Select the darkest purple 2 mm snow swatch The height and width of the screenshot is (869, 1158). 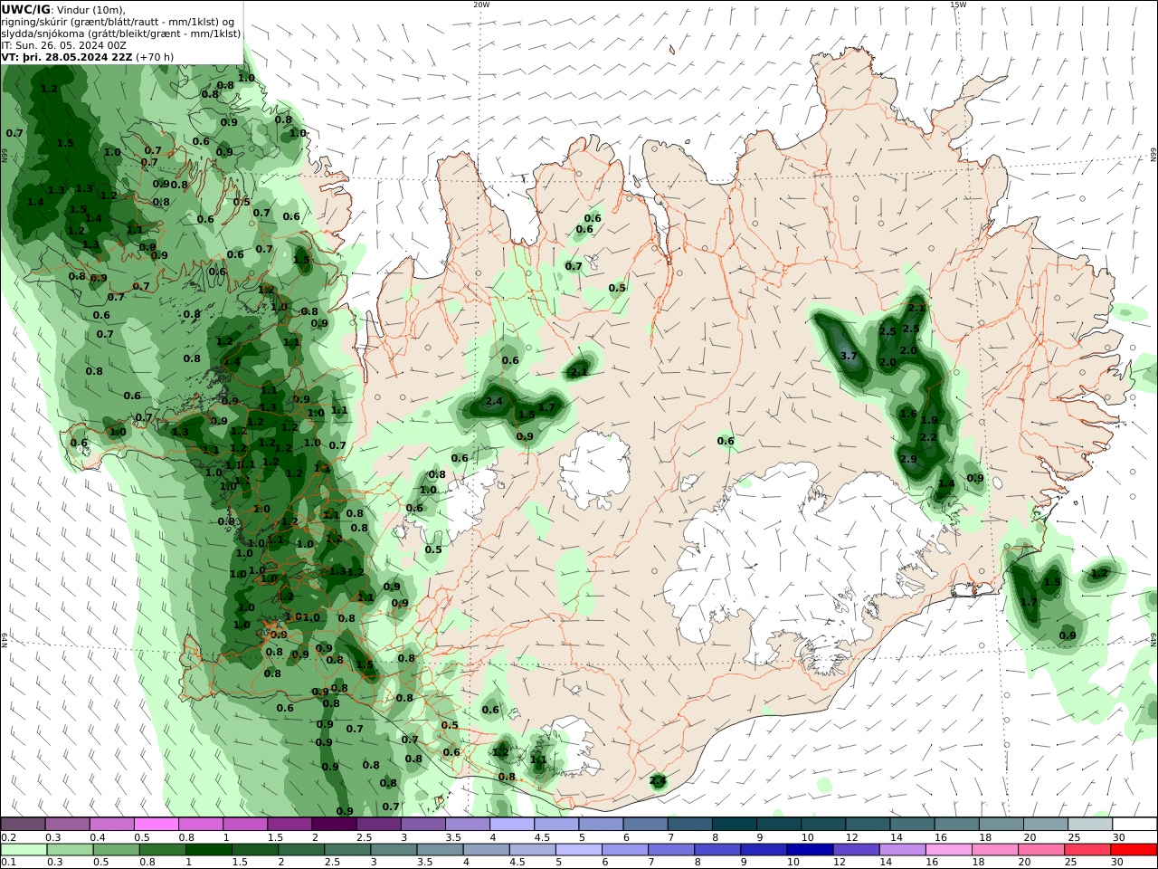(334, 824)
